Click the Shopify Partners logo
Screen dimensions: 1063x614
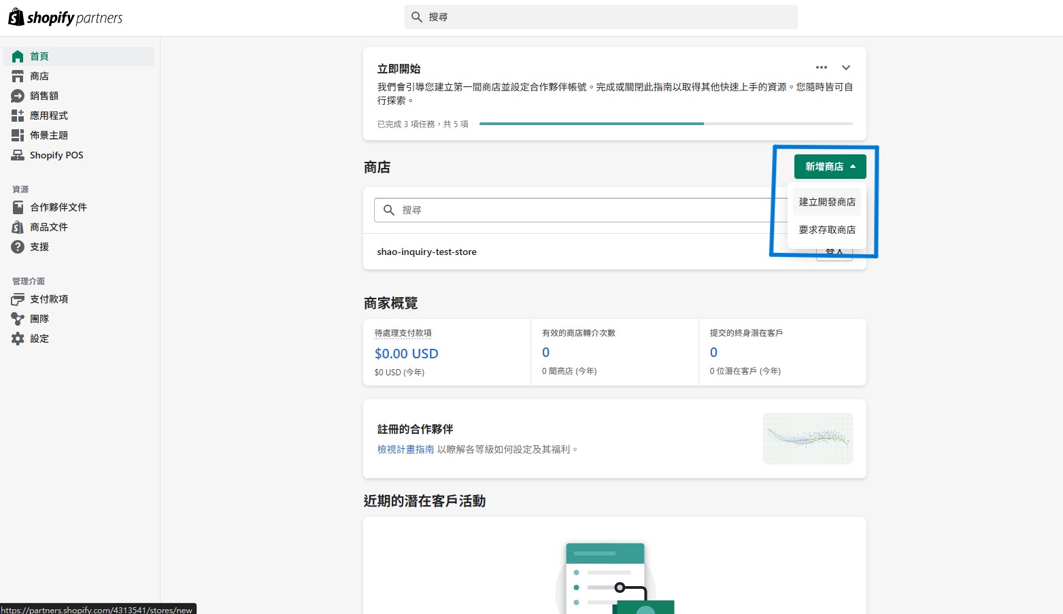coord(65,18)
